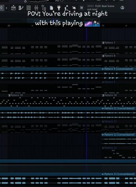Select the Pattern 9 (consolidated) clip title
136x187 pixels.
click(119, 69)
